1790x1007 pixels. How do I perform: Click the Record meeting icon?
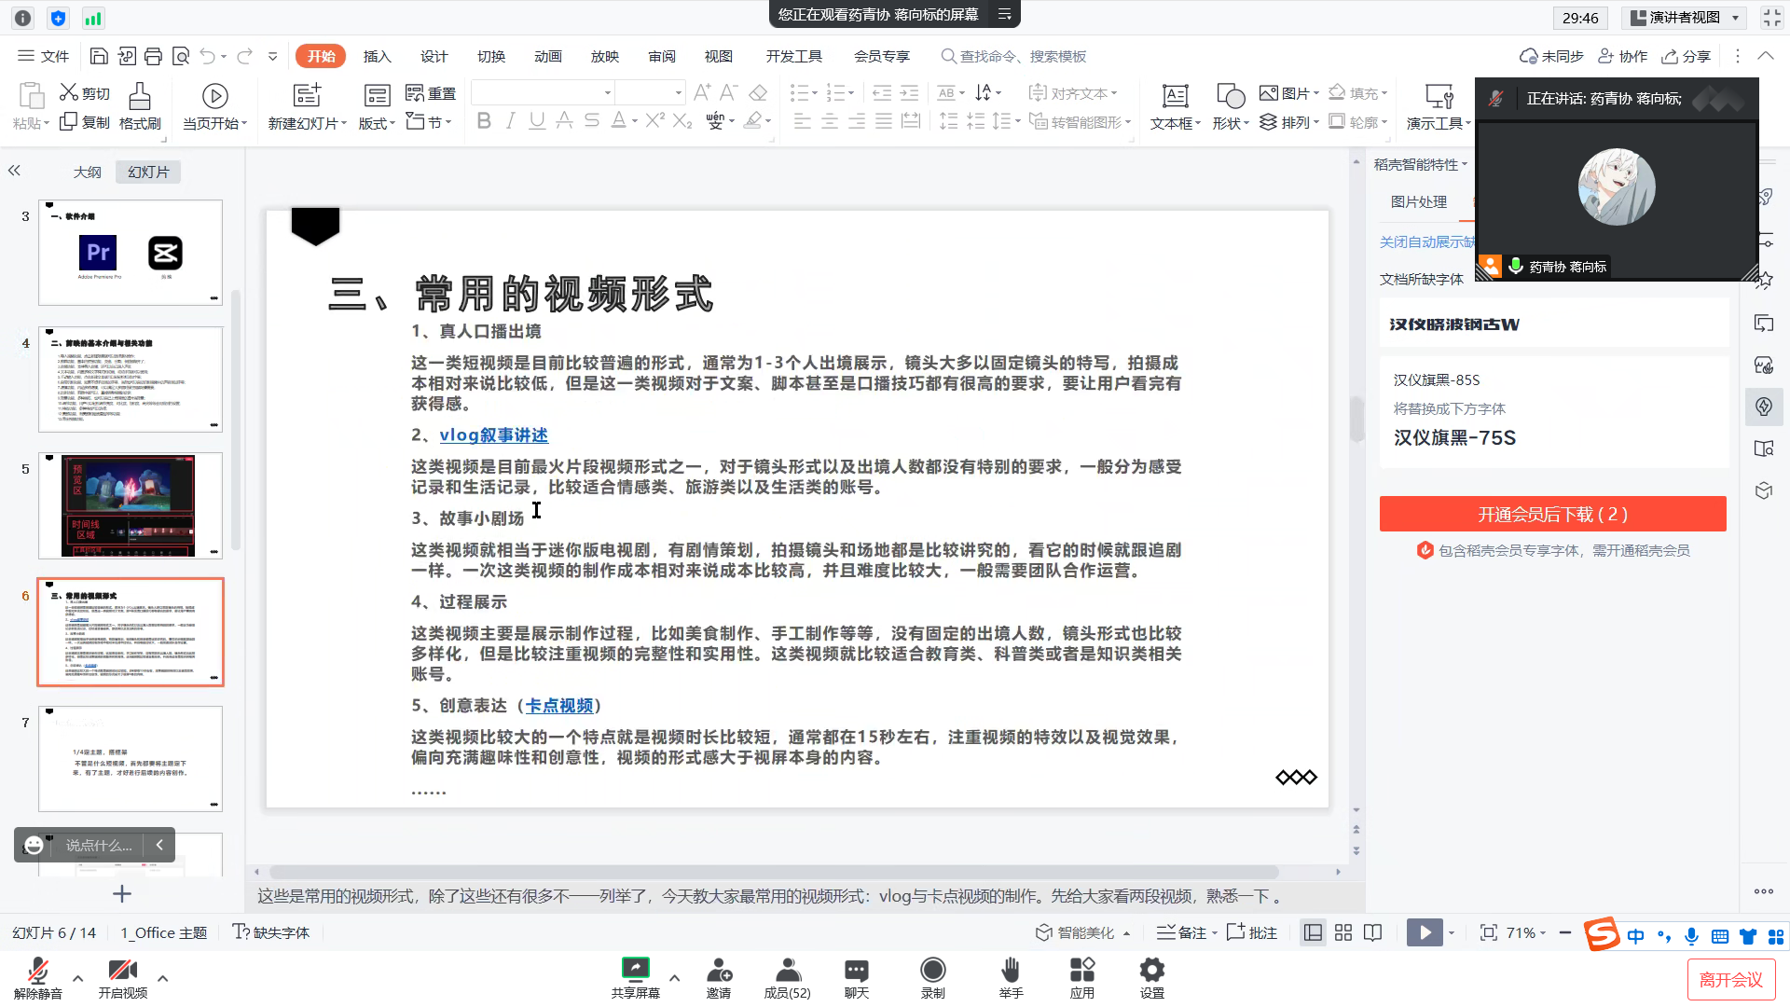932,971
